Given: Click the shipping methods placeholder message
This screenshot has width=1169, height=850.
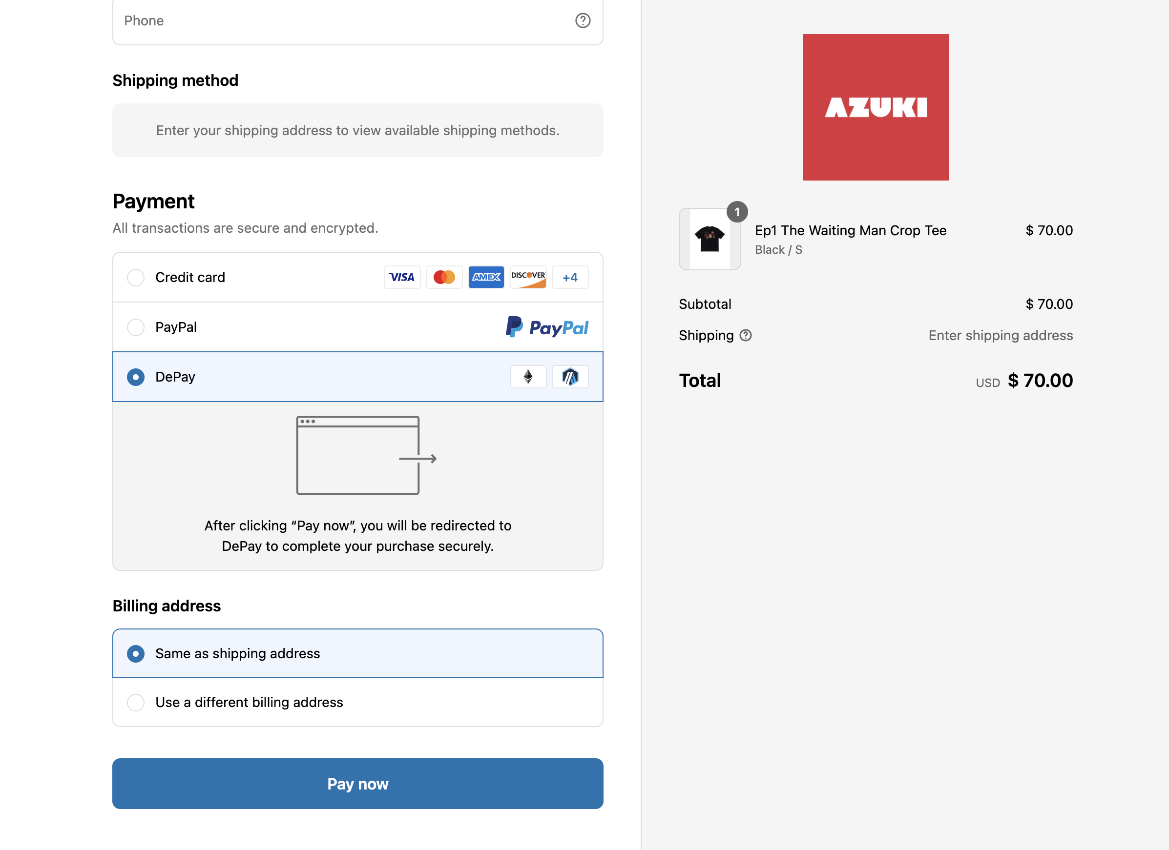Looking at the screenshot, I should (358, 130).
